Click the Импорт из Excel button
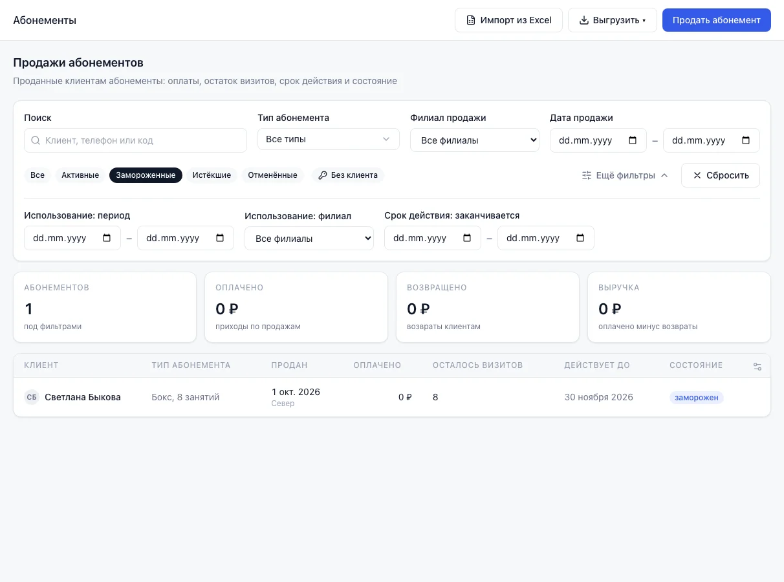784x582 pixels. 509,20
